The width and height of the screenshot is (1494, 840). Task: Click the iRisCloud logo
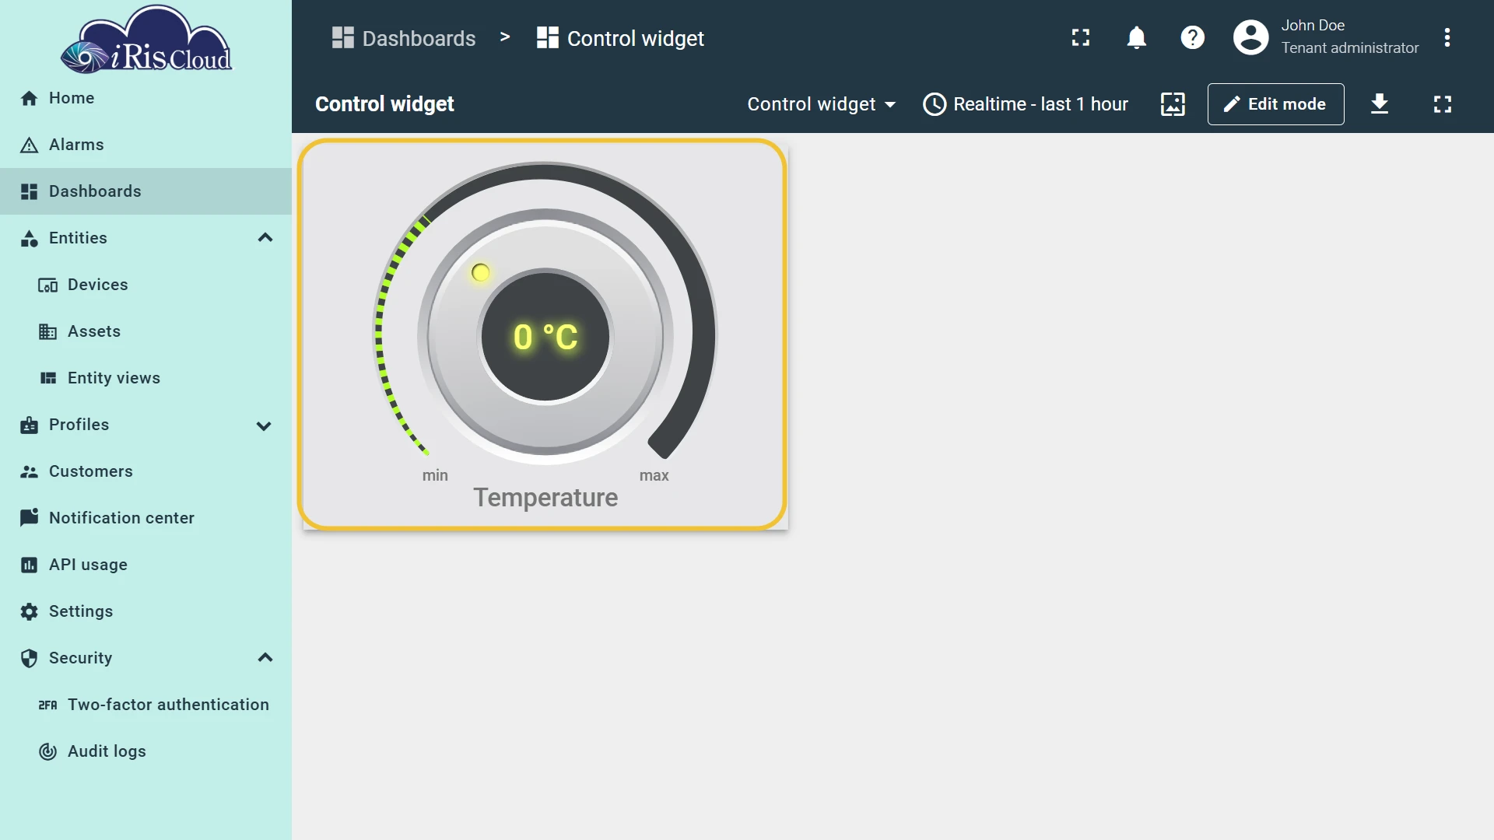[x=146, y=40]
